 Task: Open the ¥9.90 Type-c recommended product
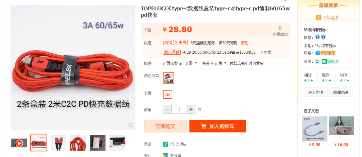click(x=315, y=132)
